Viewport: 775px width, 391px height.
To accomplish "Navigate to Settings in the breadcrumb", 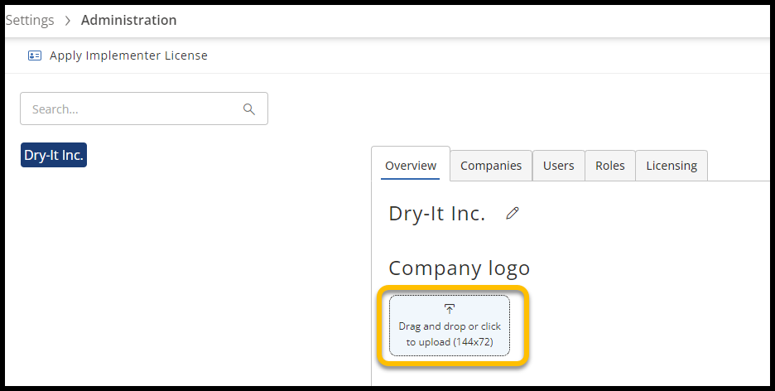I will 30,20.
